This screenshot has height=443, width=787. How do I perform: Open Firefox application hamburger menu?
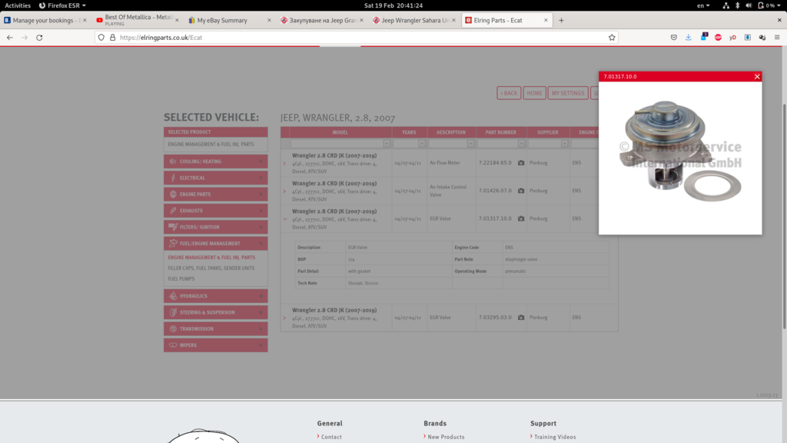(x=777, y=37)
